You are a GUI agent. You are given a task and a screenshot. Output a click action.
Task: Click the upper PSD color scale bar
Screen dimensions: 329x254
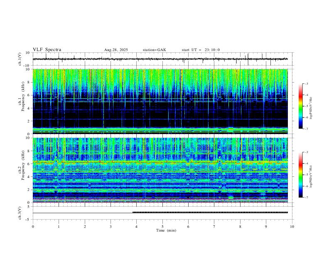point(300,106)
